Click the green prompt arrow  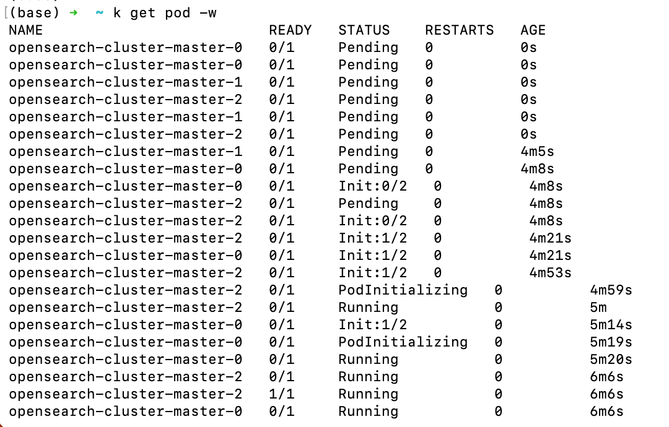click(x=73, y=13)
